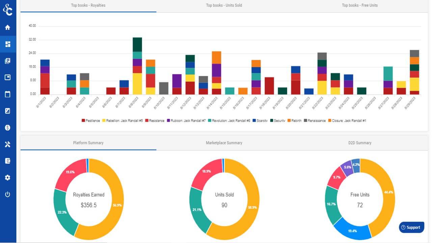Open the dollar coin royalties icon
This screenshot has height=243, width=432.
click(x=8, y=128)
